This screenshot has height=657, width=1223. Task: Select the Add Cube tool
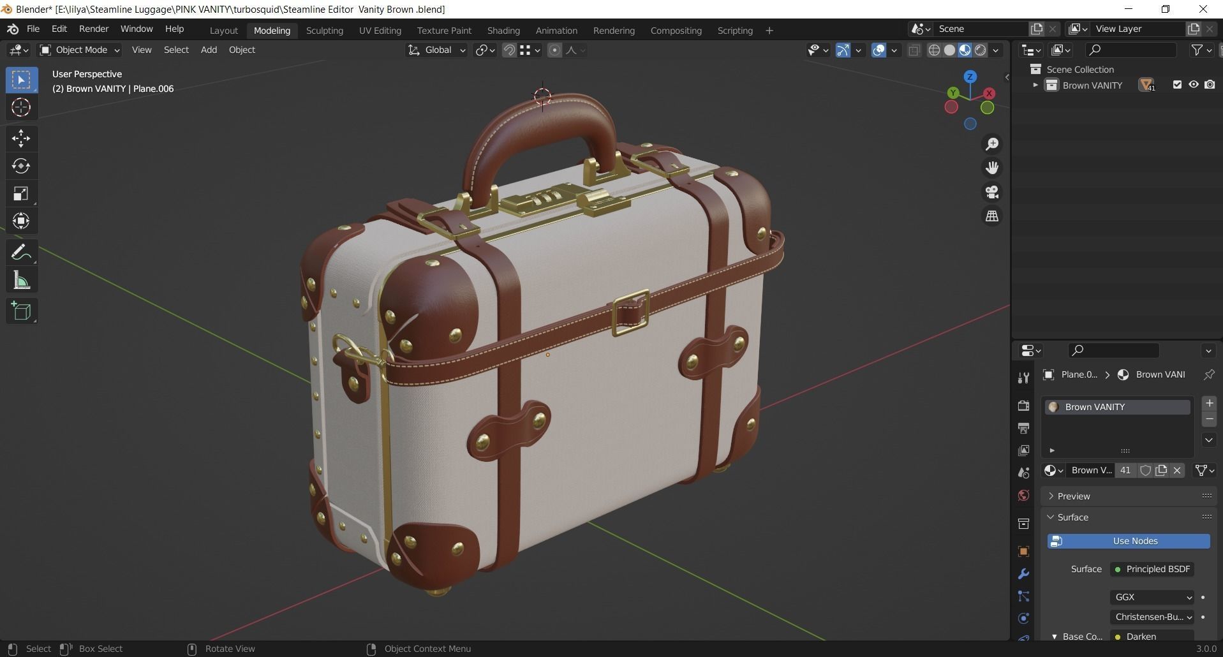[21, 311]
